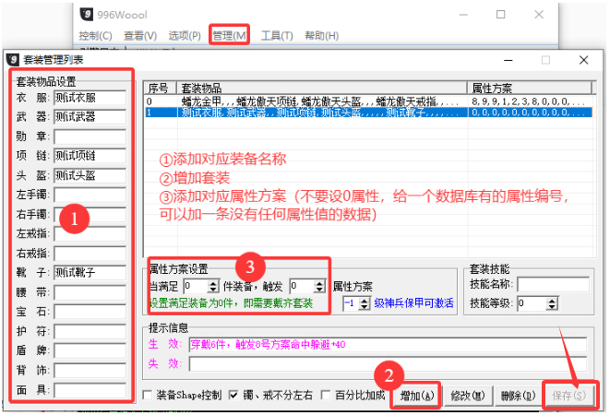Enable the 百分比加成 checkbox
This screenshot has width=610, height=415.
325,396
